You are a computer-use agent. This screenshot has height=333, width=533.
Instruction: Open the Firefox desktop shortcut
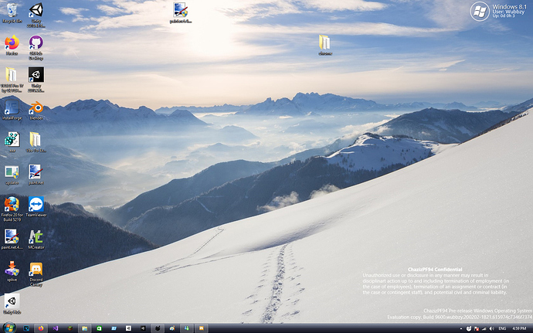pyautogui.click(x=12, y=46)
